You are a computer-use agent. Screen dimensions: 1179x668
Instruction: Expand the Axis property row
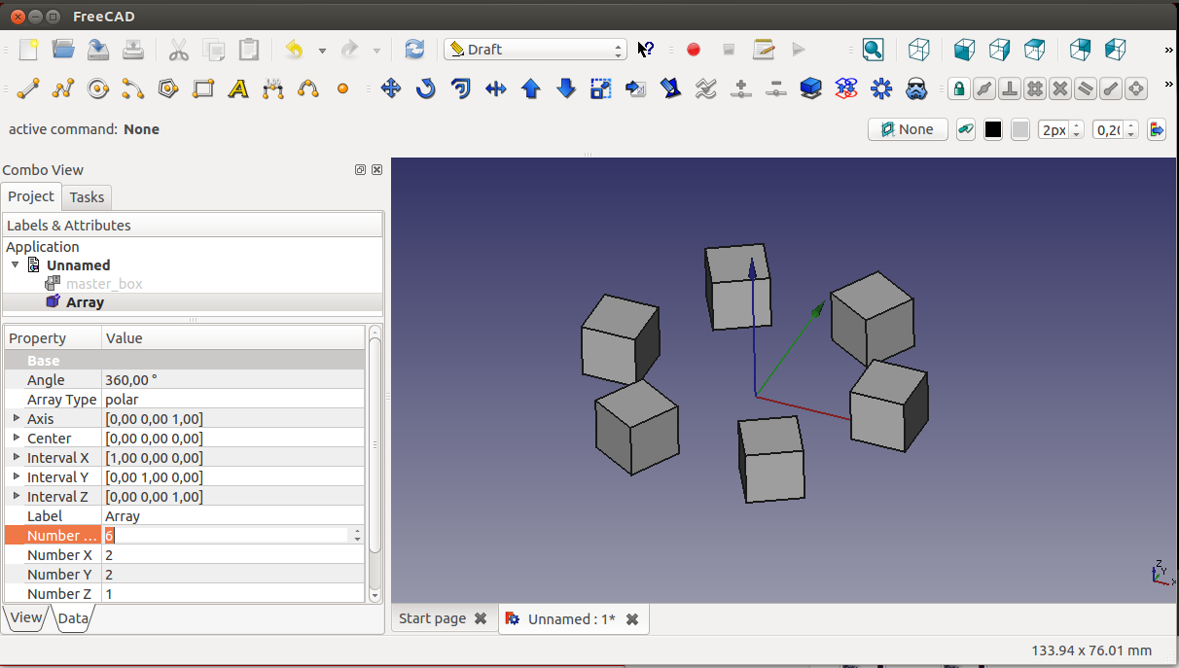(x=17, y=418)
